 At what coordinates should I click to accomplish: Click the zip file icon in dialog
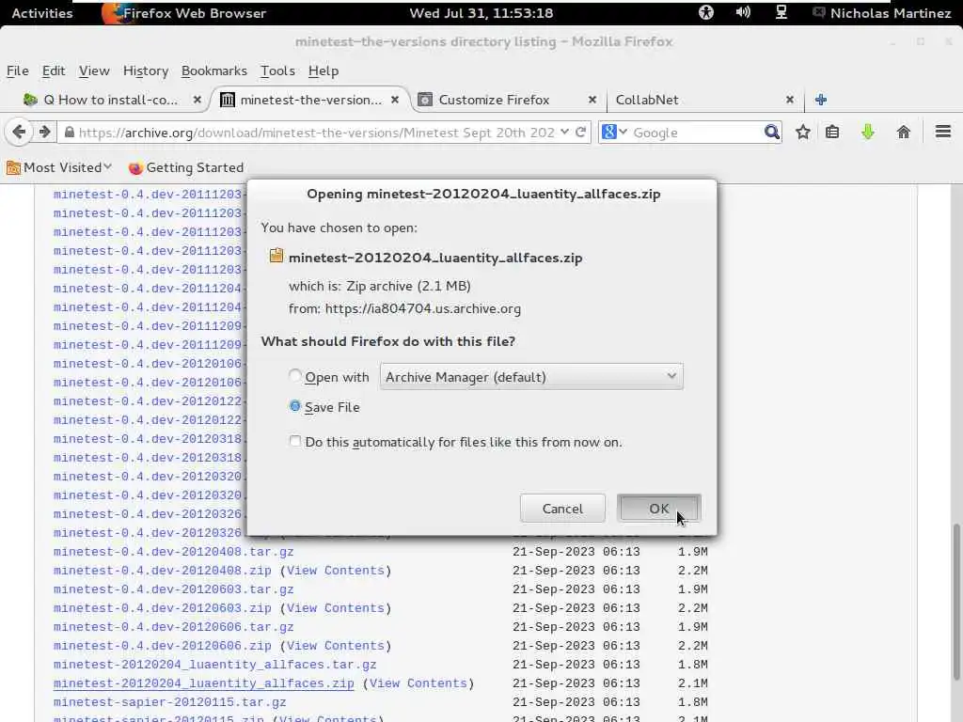tap(276, 256)
